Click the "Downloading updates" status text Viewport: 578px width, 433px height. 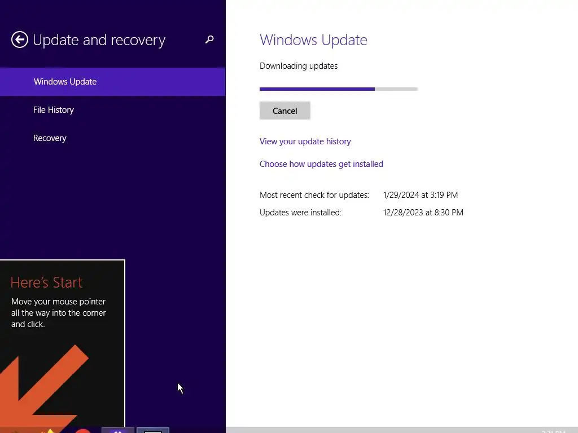299,66
